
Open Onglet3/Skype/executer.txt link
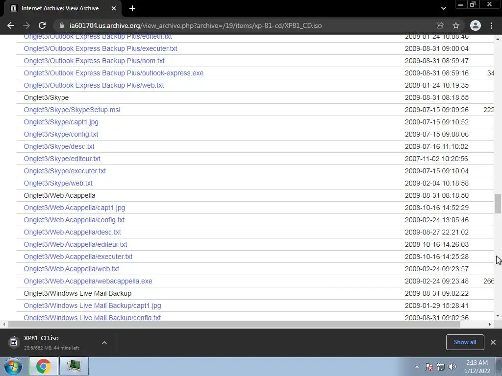click(x=65, y=171)
